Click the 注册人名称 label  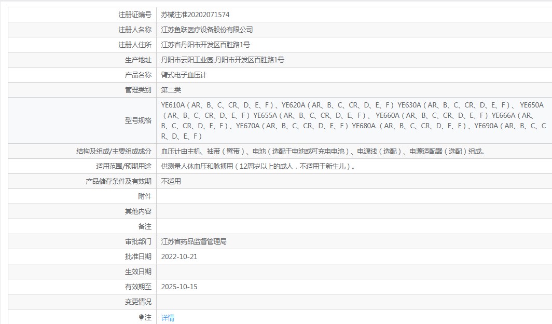point(135,30)
